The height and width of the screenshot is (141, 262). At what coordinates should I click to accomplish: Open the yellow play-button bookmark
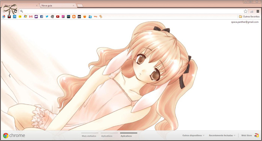20,16
